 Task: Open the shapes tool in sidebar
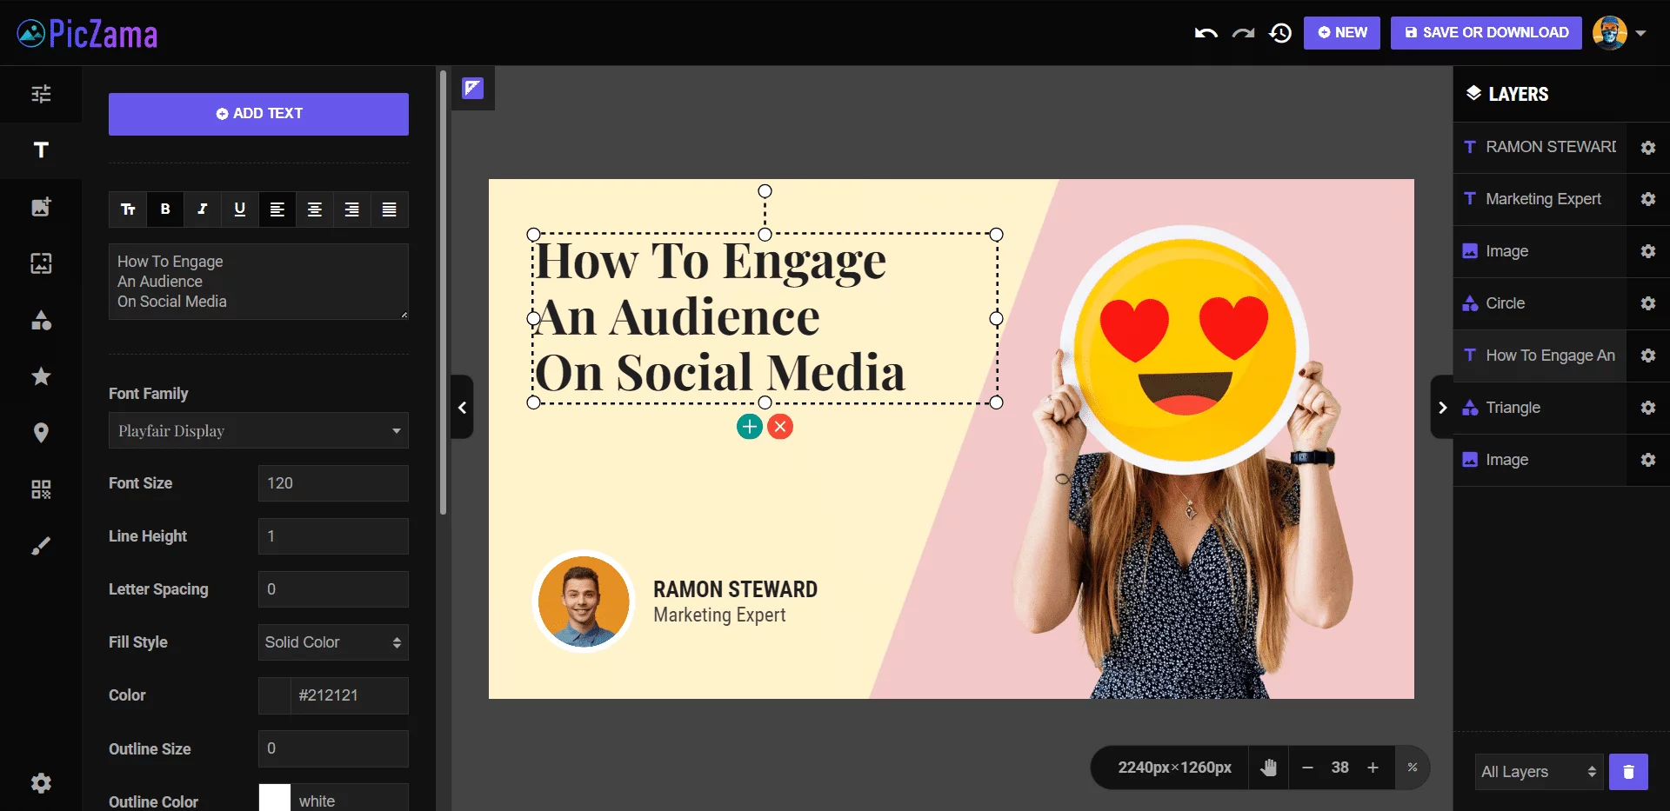(x=41, y=320)
